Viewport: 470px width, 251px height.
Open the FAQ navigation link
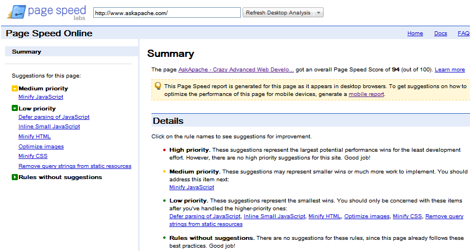(x=463, y=33)
